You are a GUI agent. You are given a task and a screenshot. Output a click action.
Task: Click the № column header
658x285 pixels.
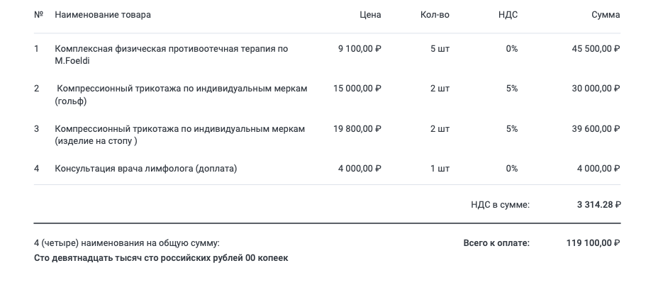pyautogui.click(x=38, y=15)
